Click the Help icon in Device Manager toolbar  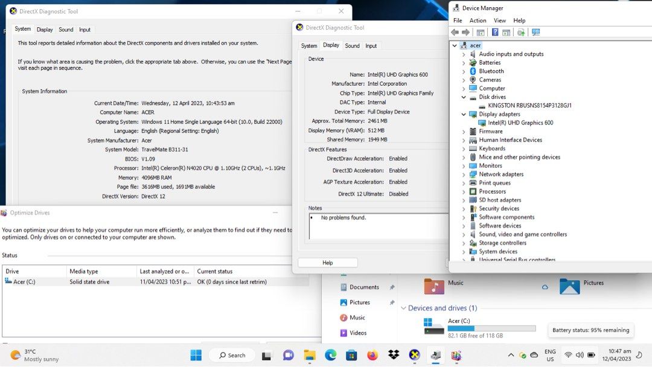click(495, 32)
